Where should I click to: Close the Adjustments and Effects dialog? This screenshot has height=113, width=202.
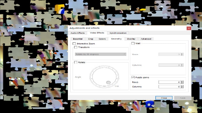[189, 28]
